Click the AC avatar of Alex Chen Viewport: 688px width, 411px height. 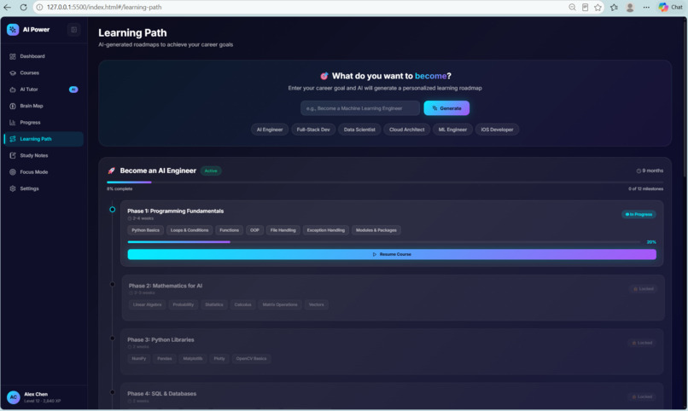click(13, 397)
